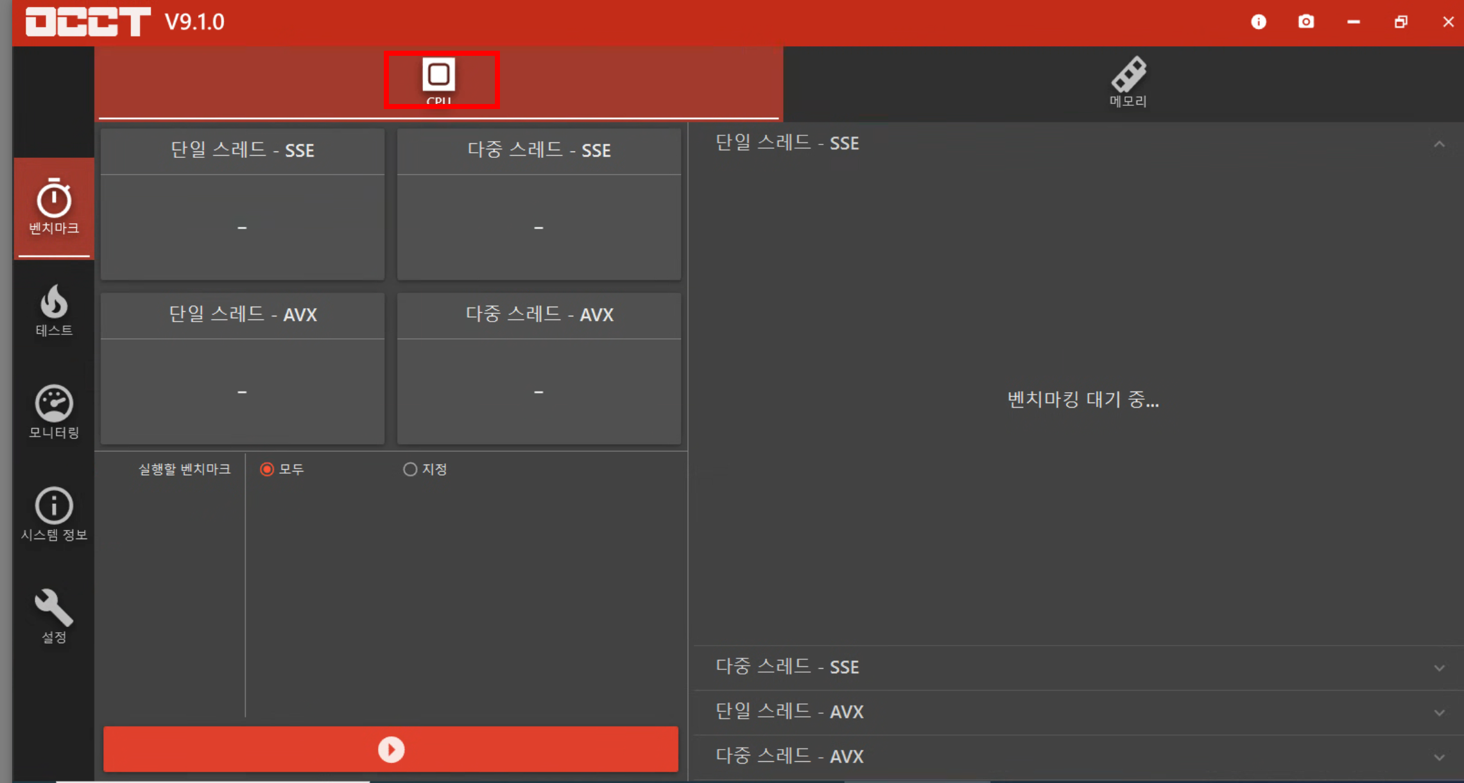Click the 단일 스레드 - SSE result card
The width and height of the screenshot is (1464, 783).
[242, 204]
